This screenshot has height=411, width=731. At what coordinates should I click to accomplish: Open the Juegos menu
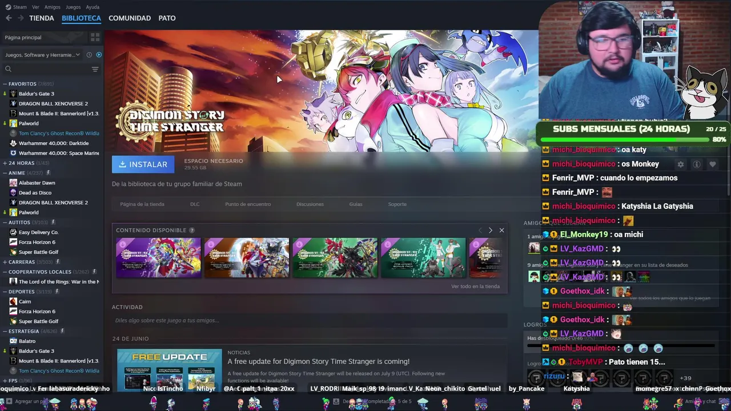pyautogui.click(x=73, y=7)
